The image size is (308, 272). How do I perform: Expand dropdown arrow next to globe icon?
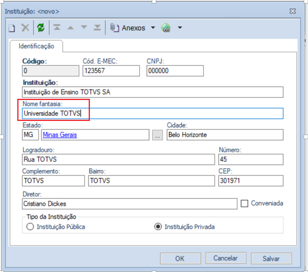pyautogui.click(x=180, y=28)
